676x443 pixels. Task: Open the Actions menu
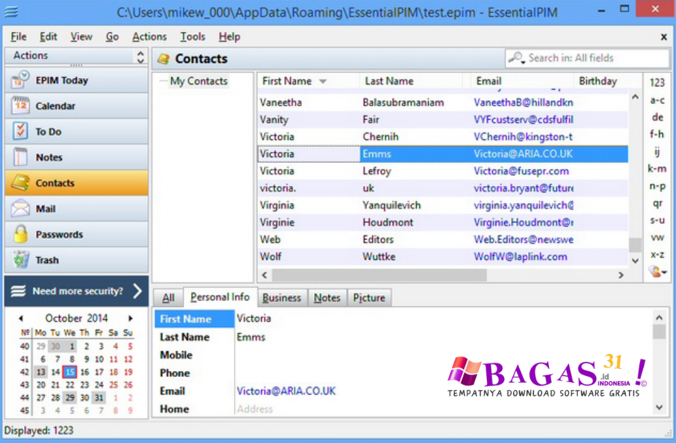(x=149, y=37)
